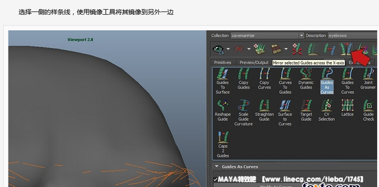379x187 pixels.
Task: Collapse the Guides As Curves section
Action: (217, 166)
